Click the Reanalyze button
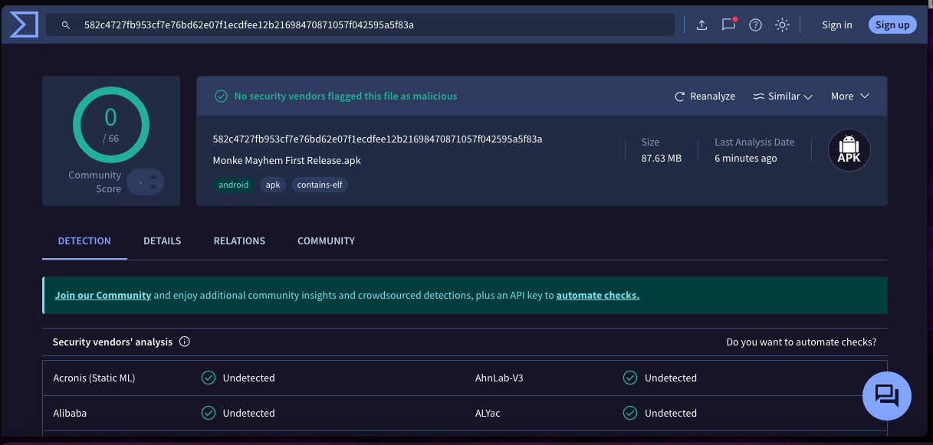933x445 pixels. coord(705,97)
